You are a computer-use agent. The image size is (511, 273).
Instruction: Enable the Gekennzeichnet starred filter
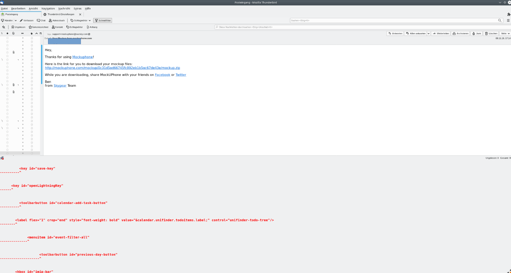39,27
